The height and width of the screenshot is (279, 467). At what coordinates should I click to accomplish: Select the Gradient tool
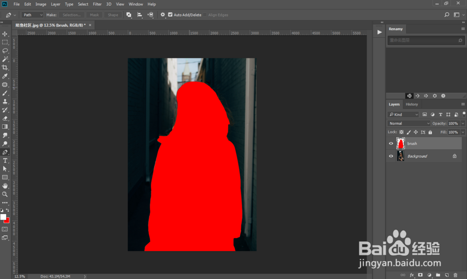5,127
